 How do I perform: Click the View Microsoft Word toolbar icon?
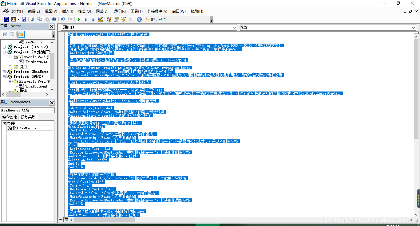click(x=6, y=19)
